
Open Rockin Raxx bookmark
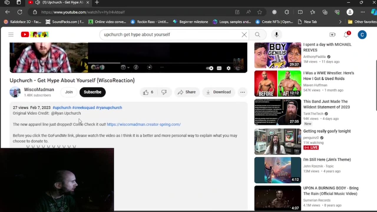pyautogui.click(x=150, y=22)
